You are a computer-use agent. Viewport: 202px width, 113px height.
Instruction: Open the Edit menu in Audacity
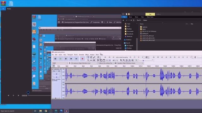pyautogui.click(x=56, y=55)
